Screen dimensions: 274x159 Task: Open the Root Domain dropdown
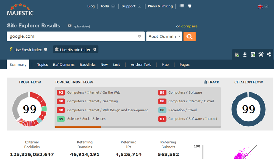(164, 36)
